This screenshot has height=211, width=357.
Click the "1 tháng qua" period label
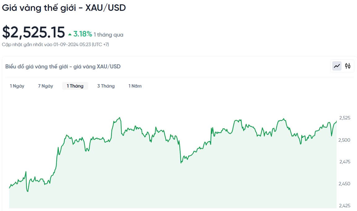tap(109, 35)
